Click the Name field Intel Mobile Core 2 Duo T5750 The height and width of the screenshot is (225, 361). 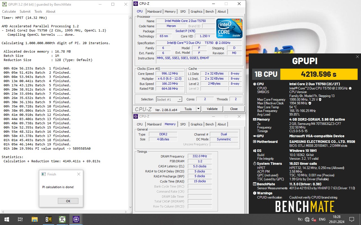tap(185, 21)
